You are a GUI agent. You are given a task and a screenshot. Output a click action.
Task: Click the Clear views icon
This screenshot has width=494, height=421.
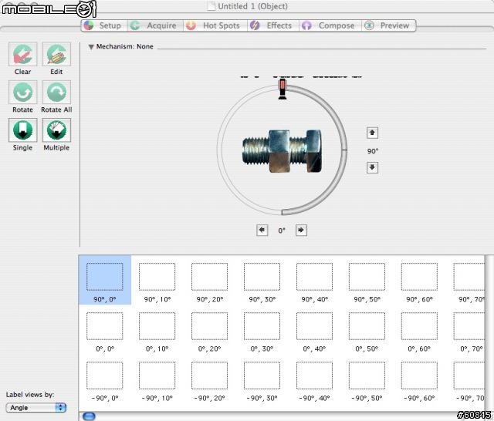point(22,54)
